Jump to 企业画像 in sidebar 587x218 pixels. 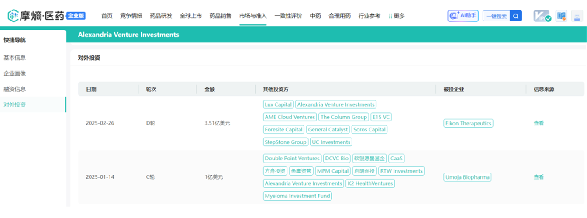point(15,73)
